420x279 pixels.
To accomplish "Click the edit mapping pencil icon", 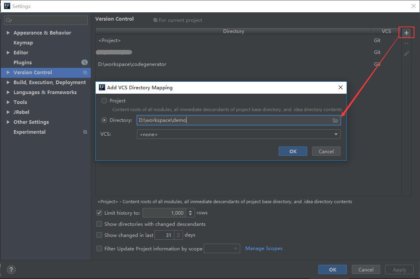I will pos(406,53).
